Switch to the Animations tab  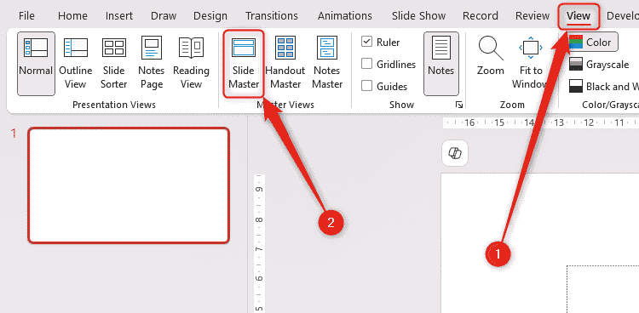(x=345, y=16)
